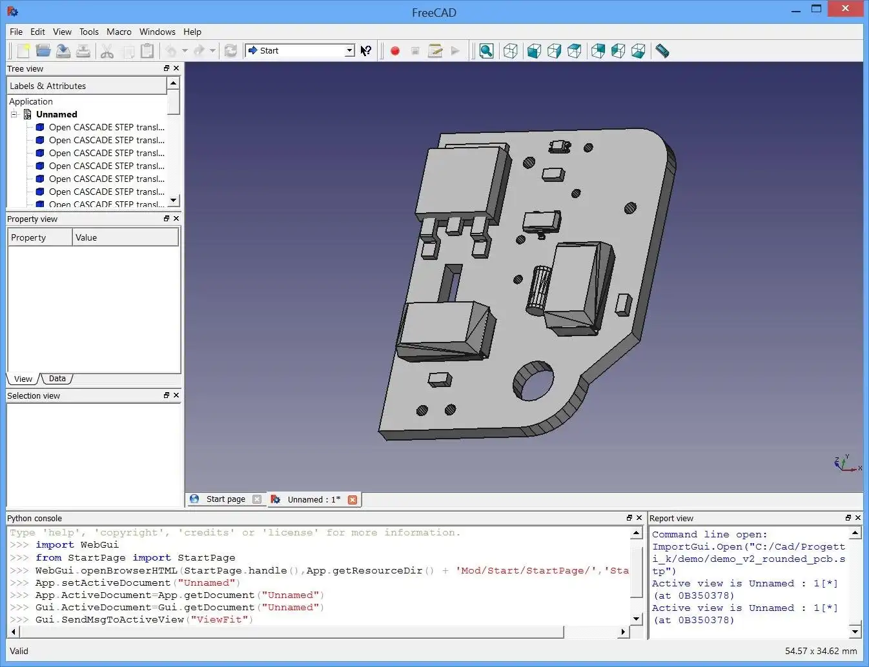The width and height of the screenshot is (869, 667).
Task: Click the Refresh toolbar icon
Action: 230,51
